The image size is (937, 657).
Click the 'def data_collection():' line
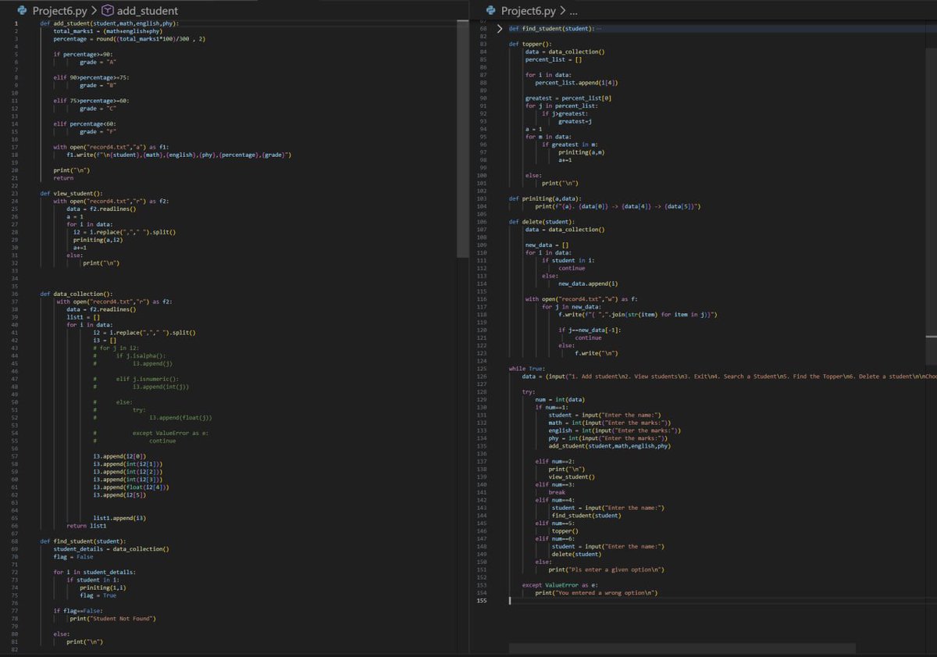point(77,294)
